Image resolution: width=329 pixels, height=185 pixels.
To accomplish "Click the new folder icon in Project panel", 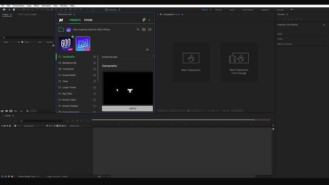I will pos(7,111).
